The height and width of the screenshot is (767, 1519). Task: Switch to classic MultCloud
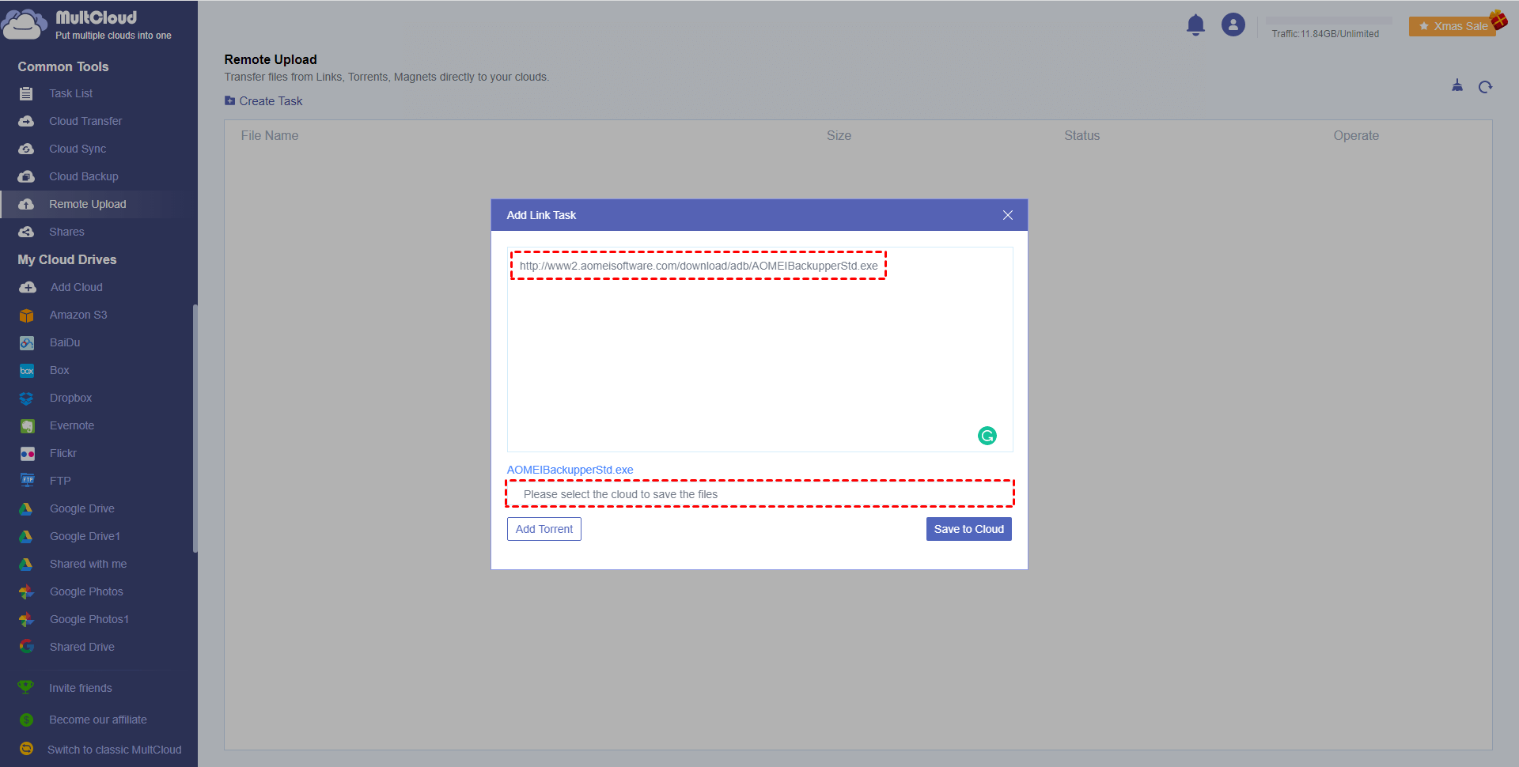115,750
